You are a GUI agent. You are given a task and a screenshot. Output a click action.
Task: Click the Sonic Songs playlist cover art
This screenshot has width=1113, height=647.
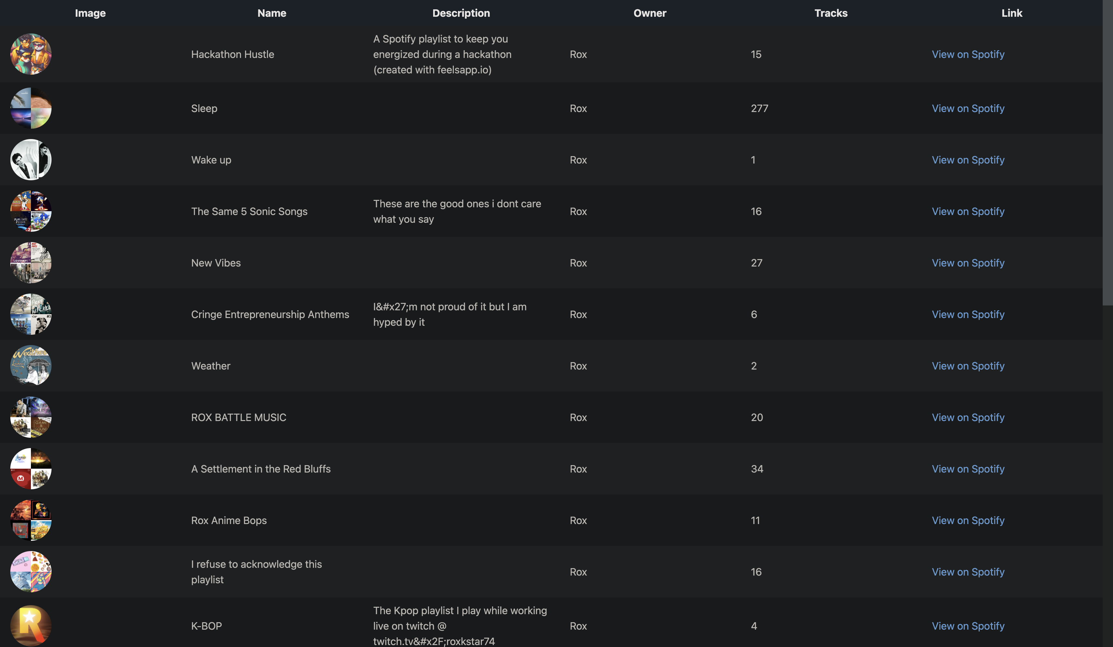[x=31, y=211]
